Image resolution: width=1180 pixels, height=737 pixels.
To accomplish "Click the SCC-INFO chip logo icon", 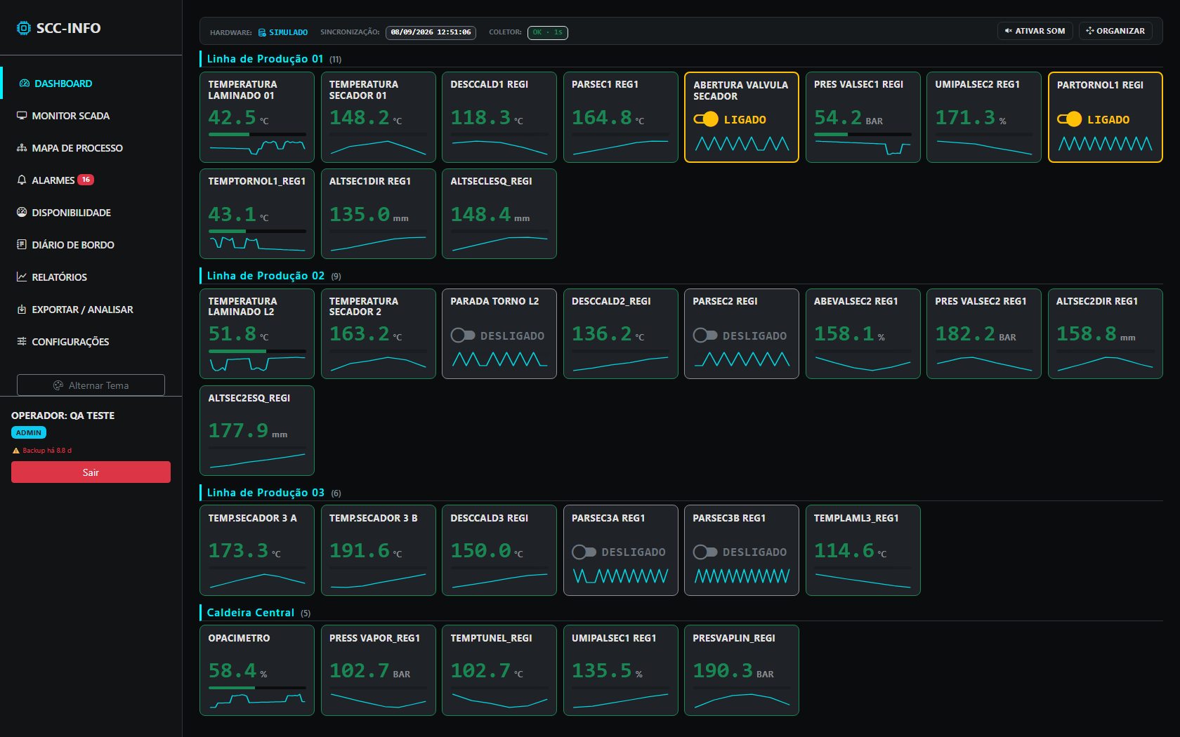I will tap(24, 28).
